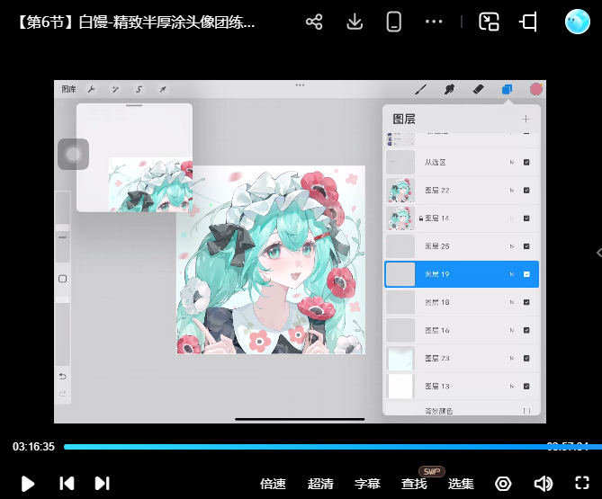Skip to the next video
The width and height of the screenshot is (602, 499).
click(102, 484)
